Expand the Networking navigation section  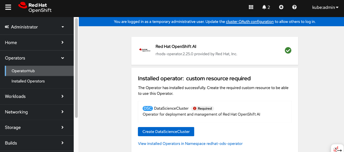coord(37,112)
